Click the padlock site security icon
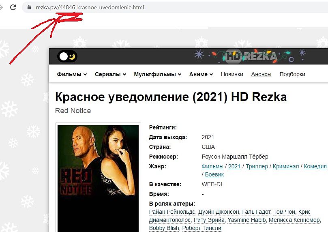The width and height of the screenshot is (328, 232). tap(29, 7)
